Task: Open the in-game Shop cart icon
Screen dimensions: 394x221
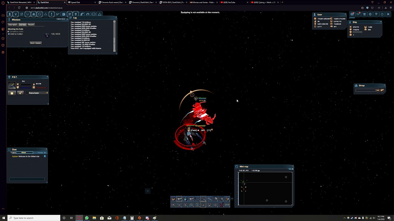Action: [364, 14]
